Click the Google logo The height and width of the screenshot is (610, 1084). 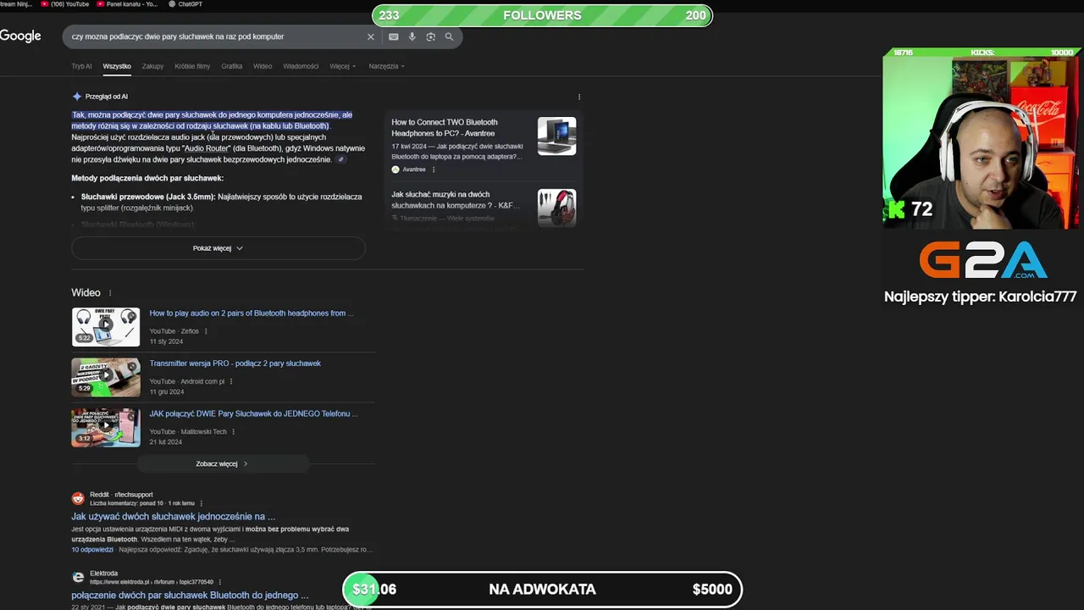[20, 36]
